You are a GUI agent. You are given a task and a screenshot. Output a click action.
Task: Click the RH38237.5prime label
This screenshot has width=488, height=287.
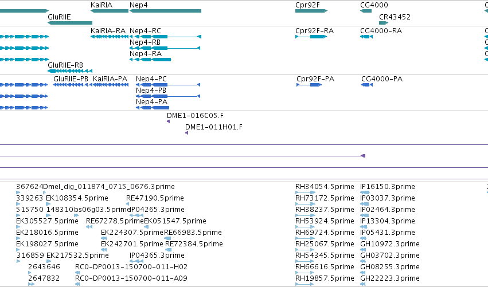(x=325, y=210)
